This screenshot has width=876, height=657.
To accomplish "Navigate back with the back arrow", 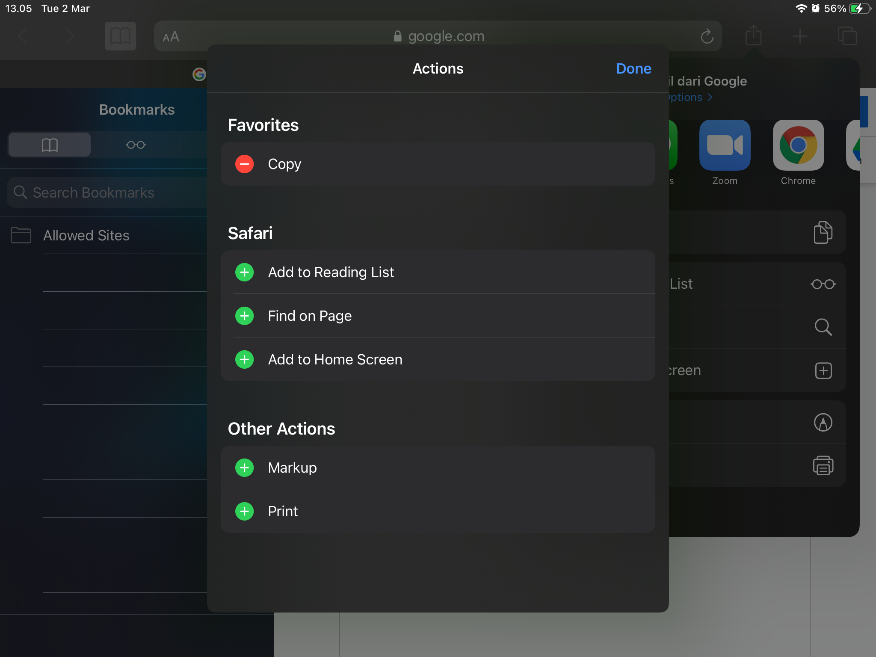I will 23,36.
